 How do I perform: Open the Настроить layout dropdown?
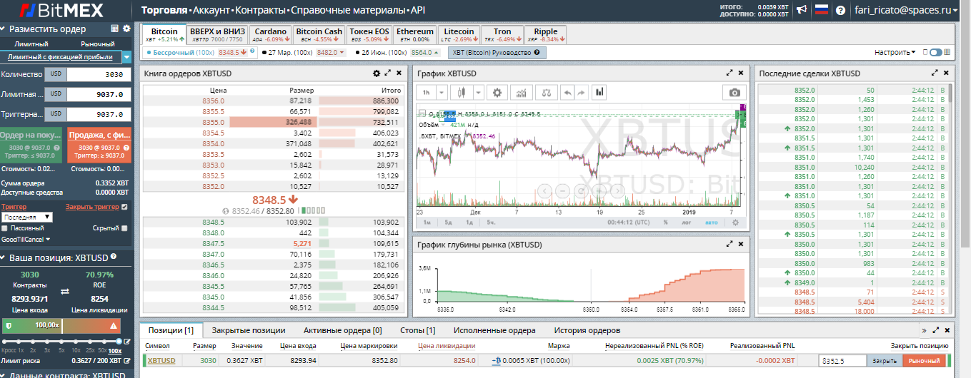tap(895, 53)
